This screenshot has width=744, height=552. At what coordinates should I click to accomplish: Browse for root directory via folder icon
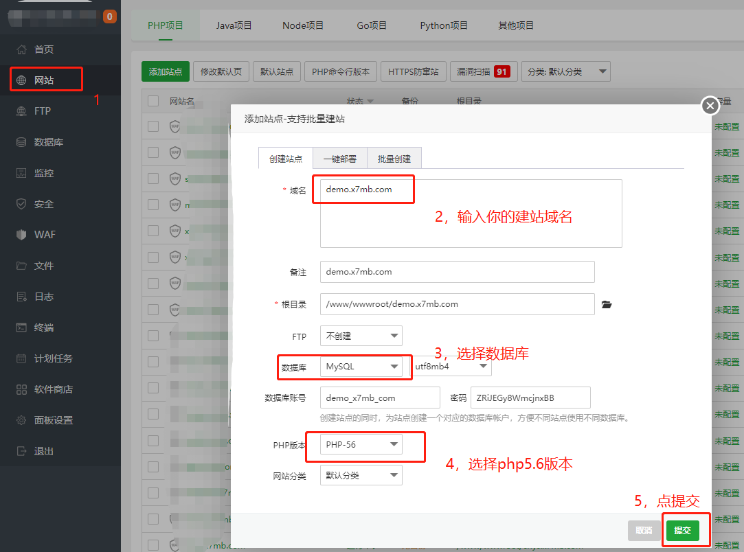(x=607, y=304)
